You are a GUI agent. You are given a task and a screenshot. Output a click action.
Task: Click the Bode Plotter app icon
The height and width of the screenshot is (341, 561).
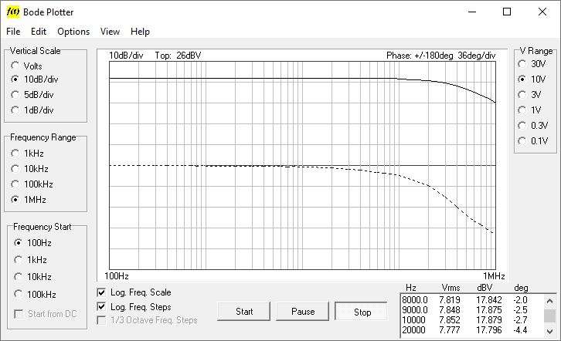coord(13,12)
